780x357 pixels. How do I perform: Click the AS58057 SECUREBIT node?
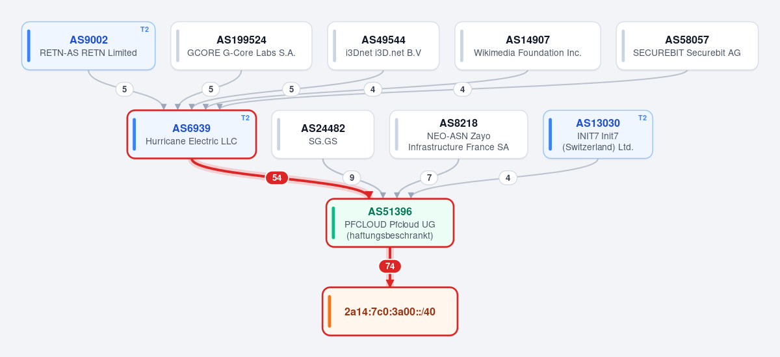tap(687, 46)
